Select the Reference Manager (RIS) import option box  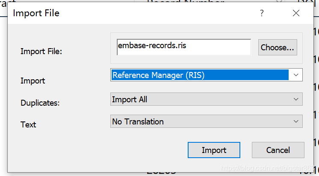pyautogui.click(x=206, y=75)
